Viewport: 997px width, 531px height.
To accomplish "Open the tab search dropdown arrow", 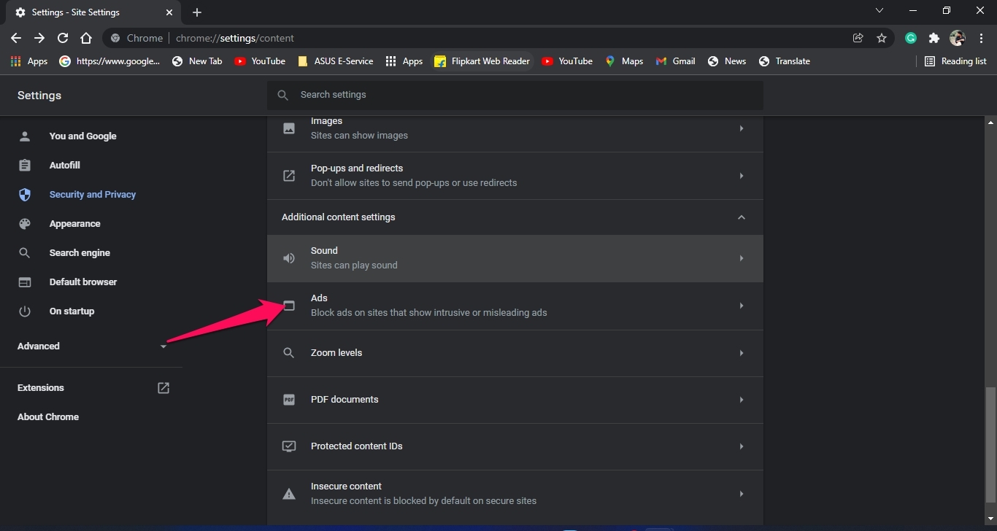I will (879, 11).
